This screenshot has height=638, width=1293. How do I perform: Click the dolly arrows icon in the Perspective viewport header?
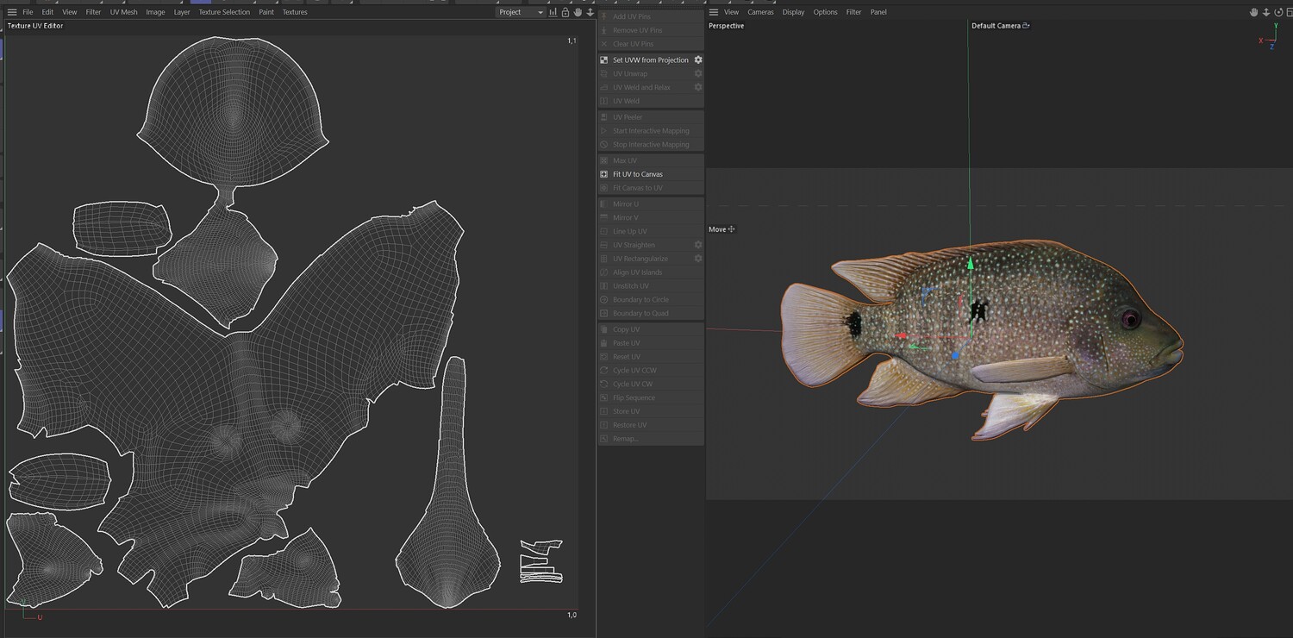click(1266, 12)
